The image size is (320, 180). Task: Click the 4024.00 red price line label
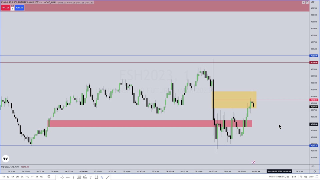pos(314,62)
